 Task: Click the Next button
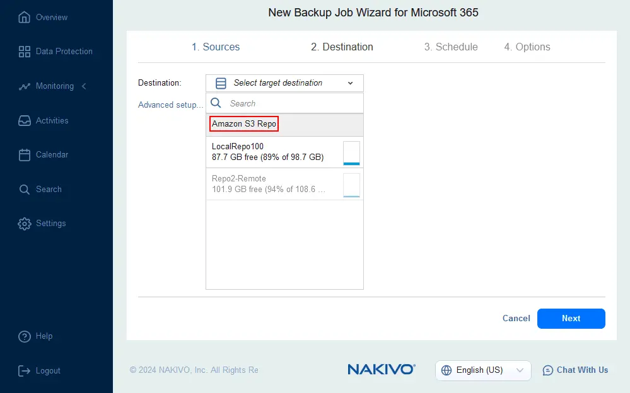[571, 319]
